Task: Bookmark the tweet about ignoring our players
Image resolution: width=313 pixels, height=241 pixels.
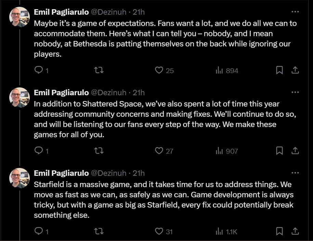Action: (x=279, y=70)
